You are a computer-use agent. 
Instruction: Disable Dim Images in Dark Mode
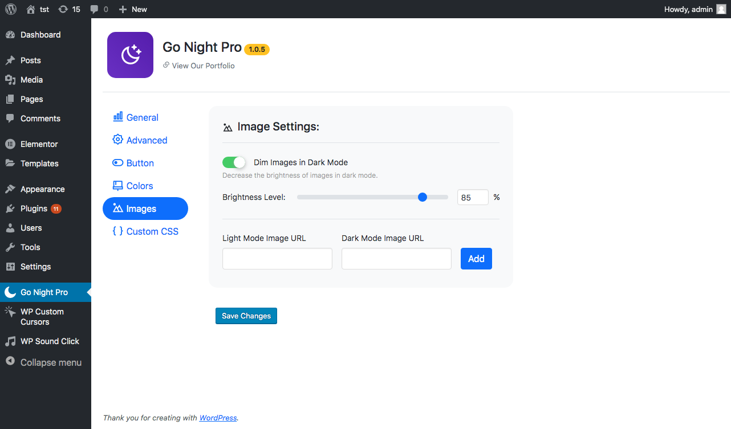pos(234,162)
